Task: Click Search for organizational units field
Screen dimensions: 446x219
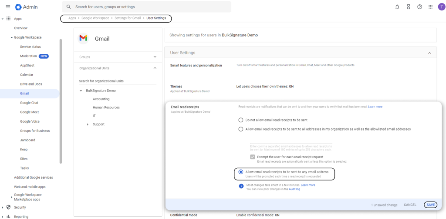Action: coord(118,81)
